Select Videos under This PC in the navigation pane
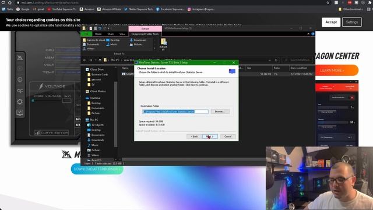 93,155
